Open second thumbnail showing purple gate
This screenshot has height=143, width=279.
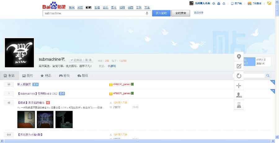[45, 119]
